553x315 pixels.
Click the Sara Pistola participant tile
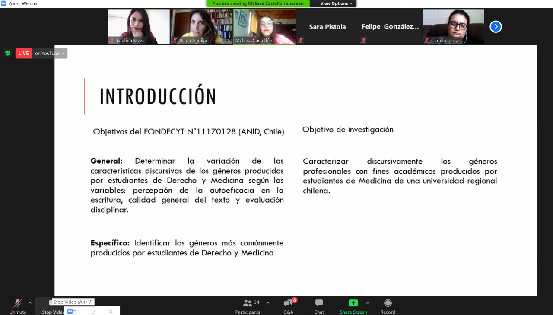327,27
